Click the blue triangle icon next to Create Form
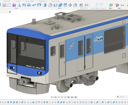The height and width of the screenshot is (105, 128). pyautogui.click(x=19, y=5)
